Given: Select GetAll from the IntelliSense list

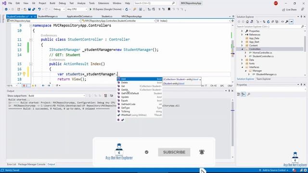Looking at the screenshot, I should click(x=140, y=90).
